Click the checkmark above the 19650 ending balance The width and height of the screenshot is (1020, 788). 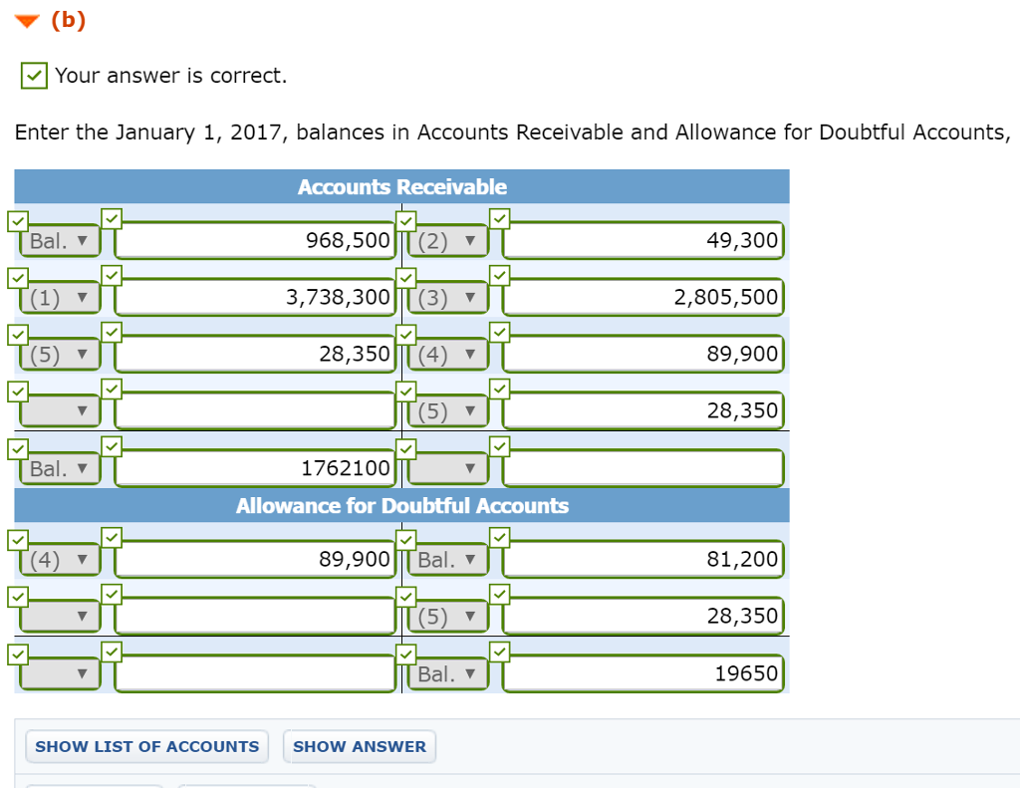point(500,650)
